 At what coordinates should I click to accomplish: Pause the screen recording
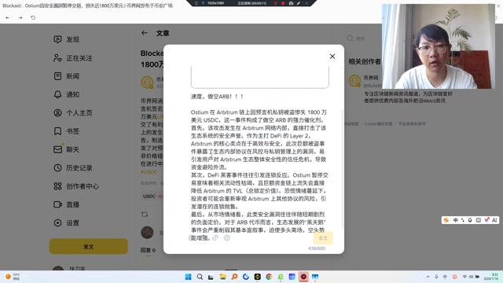pyautogui.click(x=275, y=3)
